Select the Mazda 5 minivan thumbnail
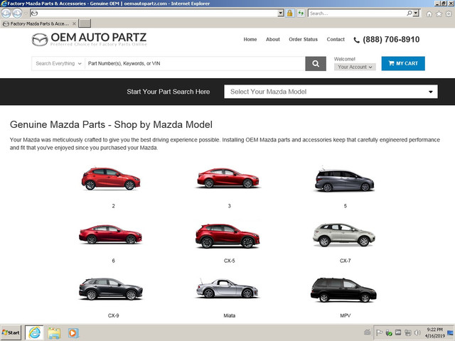This screenshot has width=455, height=341. tap(344, 179)
